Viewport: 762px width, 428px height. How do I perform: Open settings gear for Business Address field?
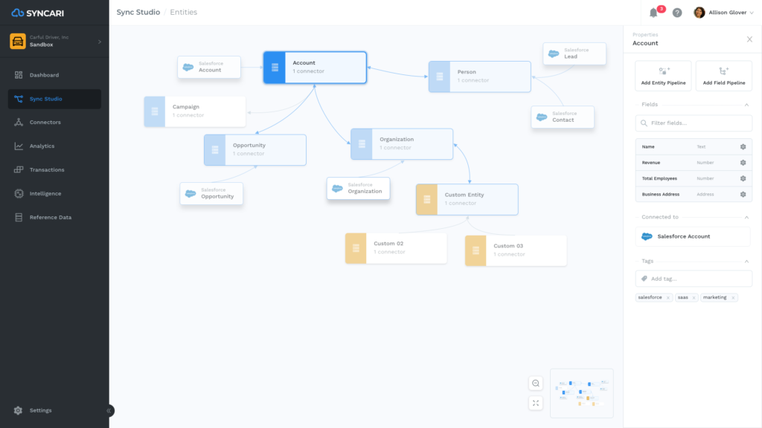tap(743, 195)
